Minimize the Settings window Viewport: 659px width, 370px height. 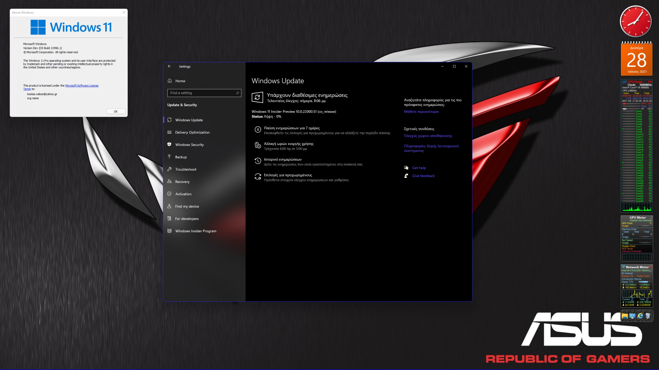point(442,66)
